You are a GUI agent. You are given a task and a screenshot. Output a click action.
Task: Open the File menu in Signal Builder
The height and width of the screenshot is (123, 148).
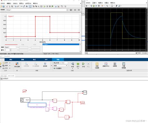point(3,3)
